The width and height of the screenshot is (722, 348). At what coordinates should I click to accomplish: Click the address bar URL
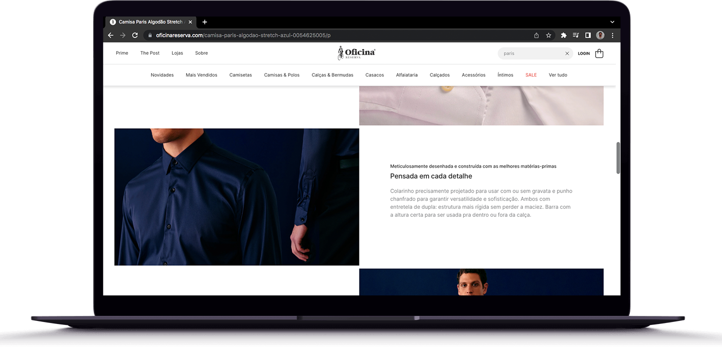(x=243, y=35)
